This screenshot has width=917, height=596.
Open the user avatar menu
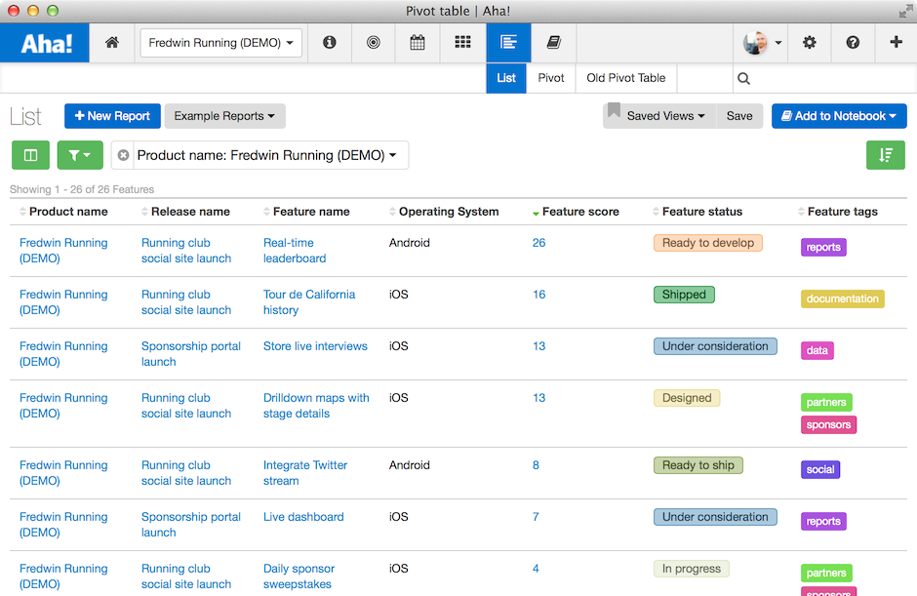point(762,43)
